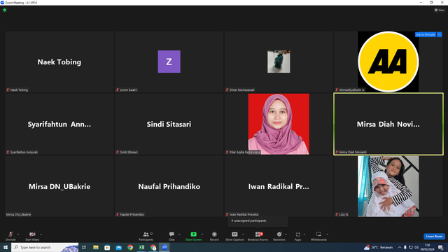The height and width of the screenshot is (252, 448).
Task: Select Pilar Aqilla's portrait photo tile
Action: [x=279, y=124]
